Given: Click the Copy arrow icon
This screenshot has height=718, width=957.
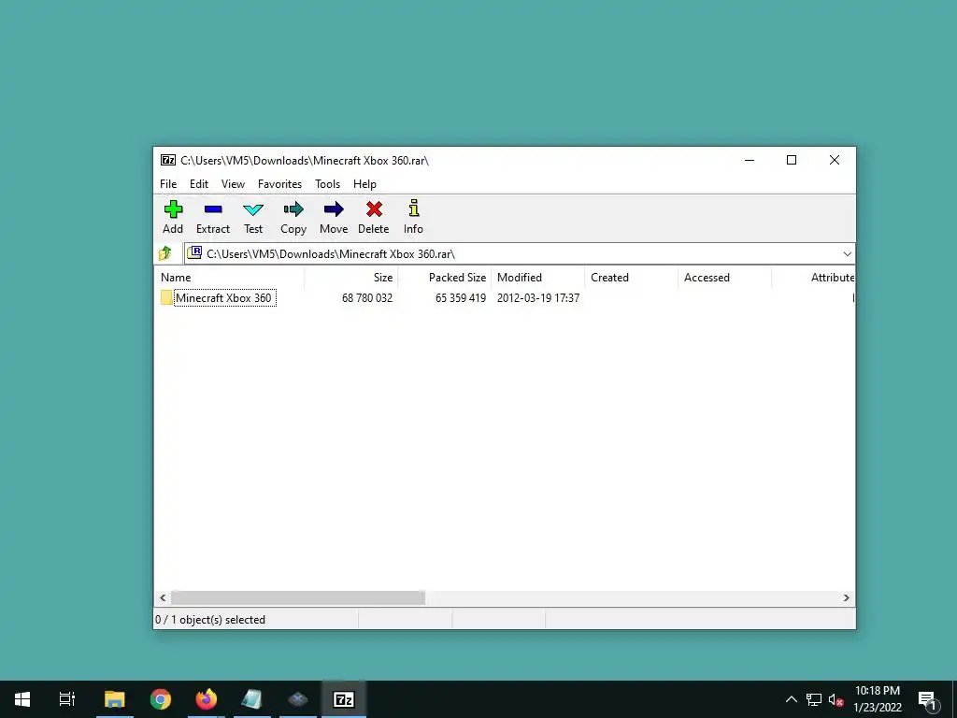Looking at the screenshot, I should (x=293, y=209).
